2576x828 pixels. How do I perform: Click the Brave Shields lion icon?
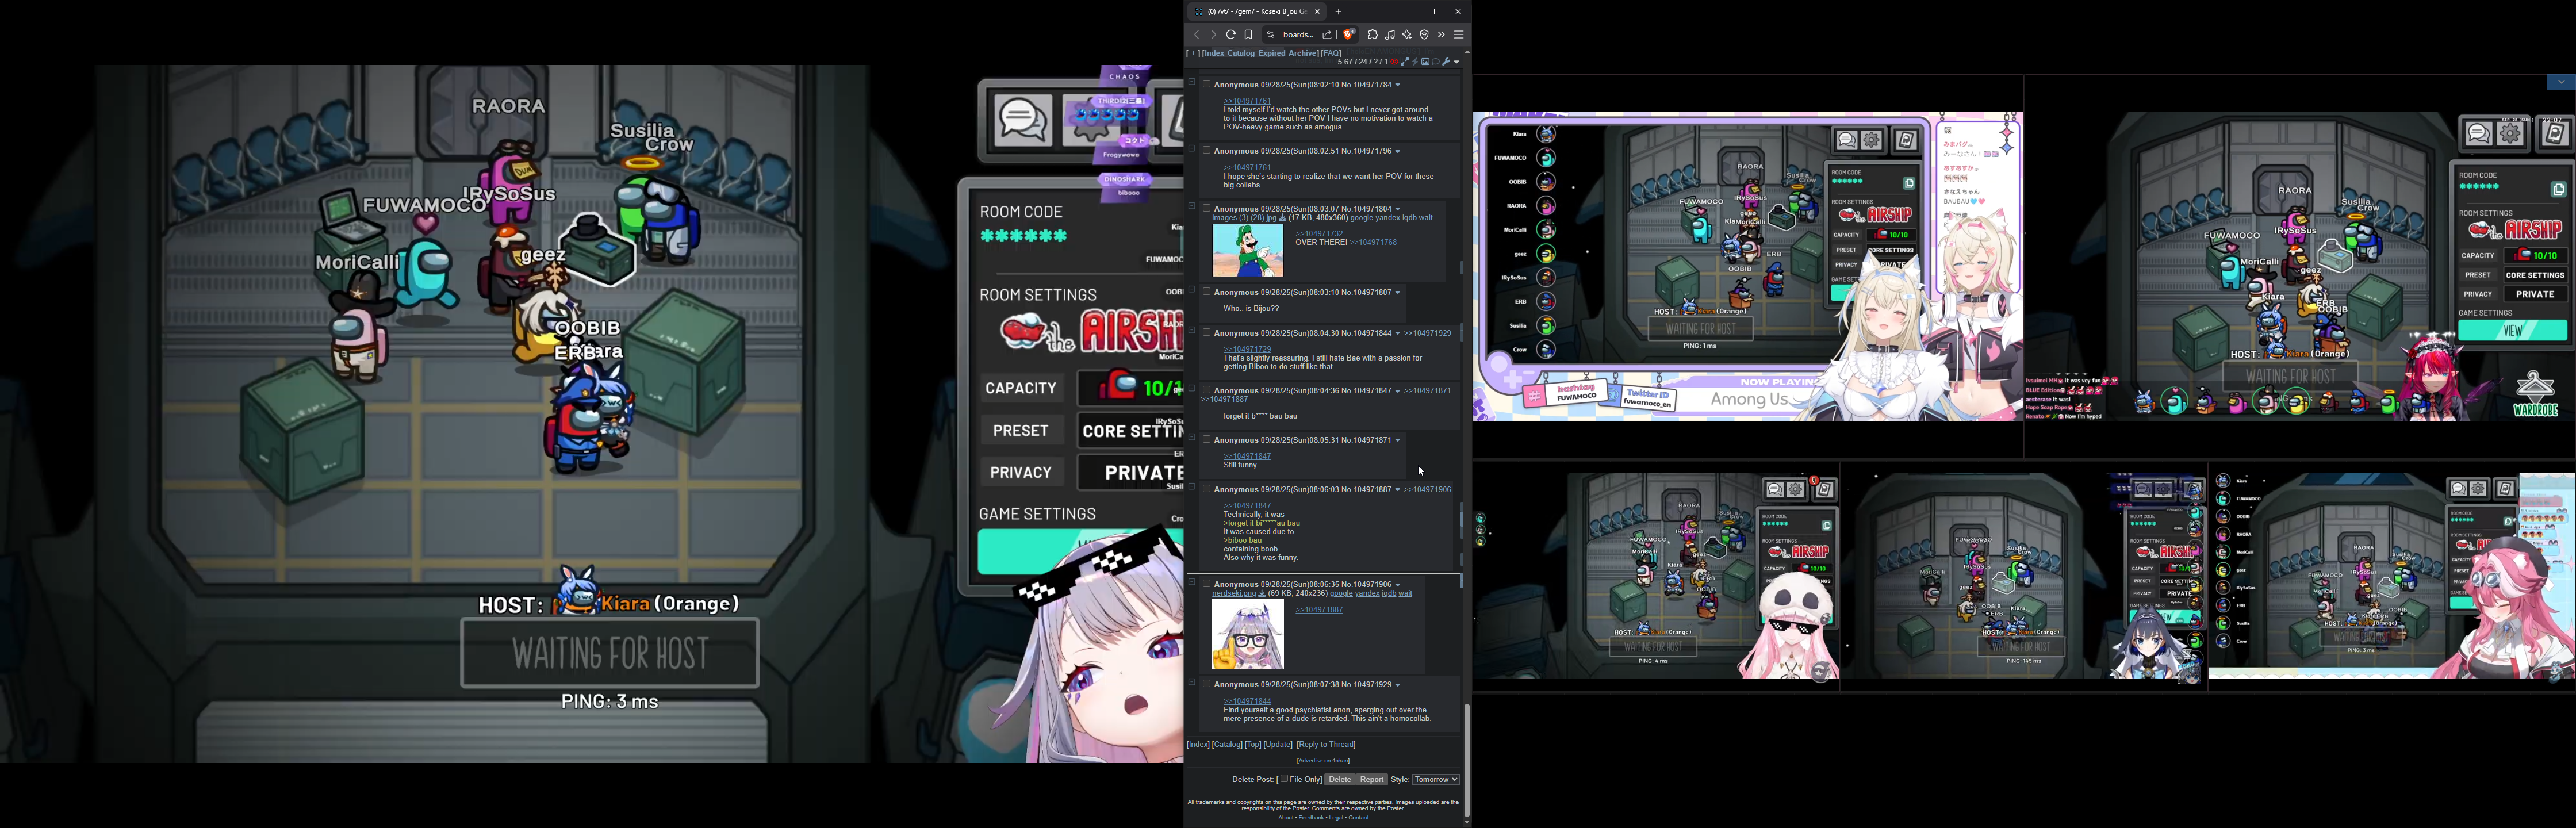coord(1348,35)
